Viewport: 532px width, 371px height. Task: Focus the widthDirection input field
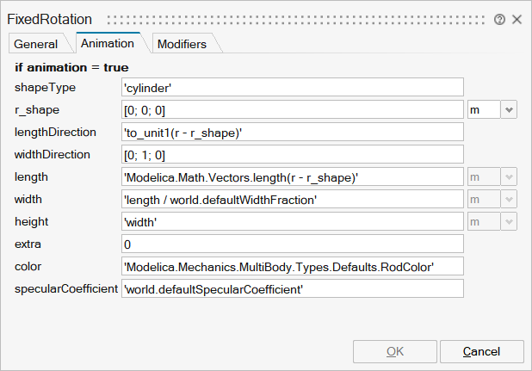[293, 154]
